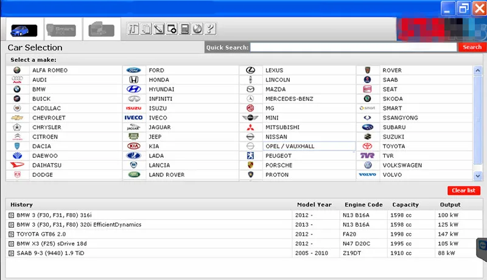Choose SSANGYONG from the make list
The image size is (487, 280).
point(400,118)
